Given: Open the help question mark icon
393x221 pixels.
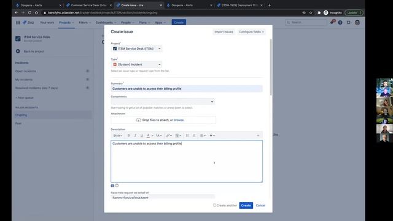Looking at the screenshot, I should point(340,23).
